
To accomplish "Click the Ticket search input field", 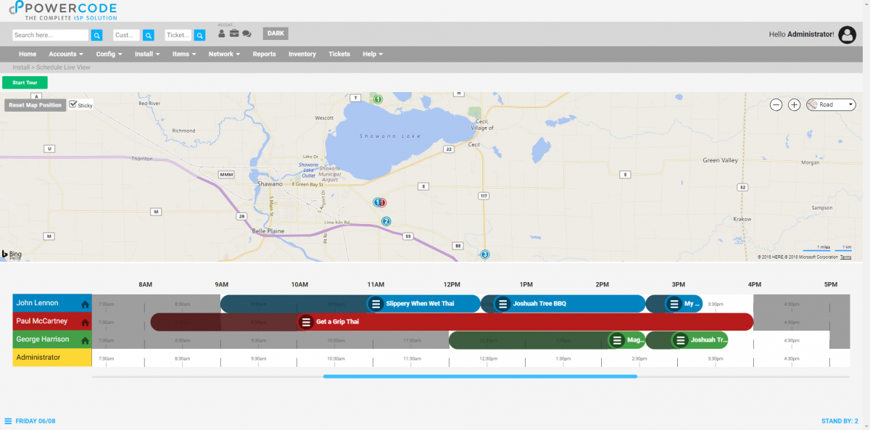I will (x=178, y=35).
